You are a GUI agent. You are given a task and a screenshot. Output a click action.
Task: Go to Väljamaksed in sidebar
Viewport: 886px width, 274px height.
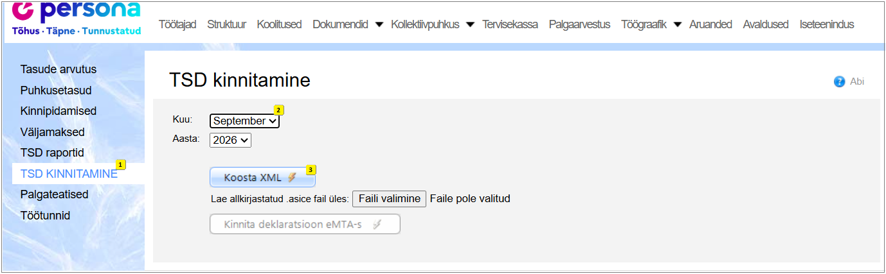tap(53, 132)
